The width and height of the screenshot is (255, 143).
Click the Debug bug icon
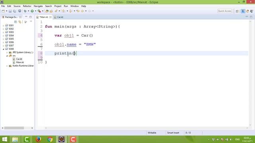click(x=25, y=11)
